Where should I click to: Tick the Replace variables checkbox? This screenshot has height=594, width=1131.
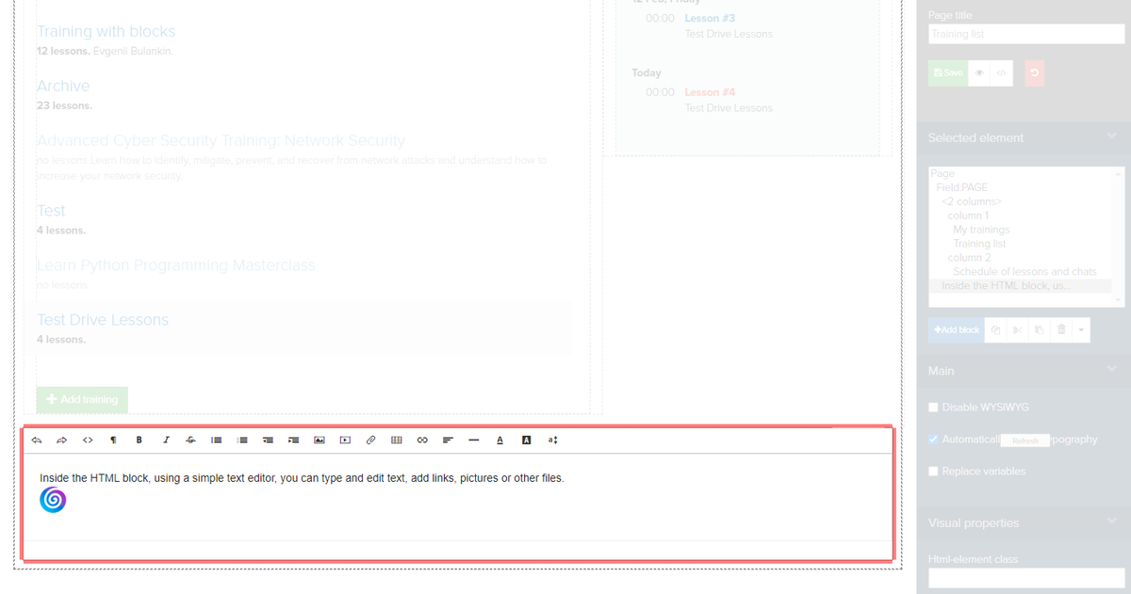coord(933,471)
